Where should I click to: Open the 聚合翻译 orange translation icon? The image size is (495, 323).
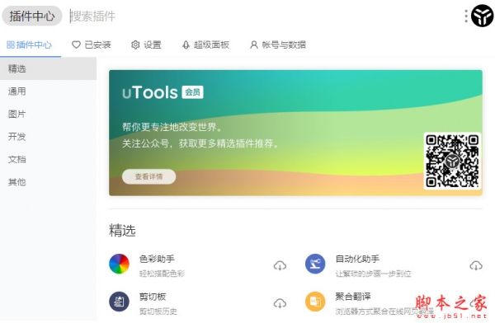[315, 302]
